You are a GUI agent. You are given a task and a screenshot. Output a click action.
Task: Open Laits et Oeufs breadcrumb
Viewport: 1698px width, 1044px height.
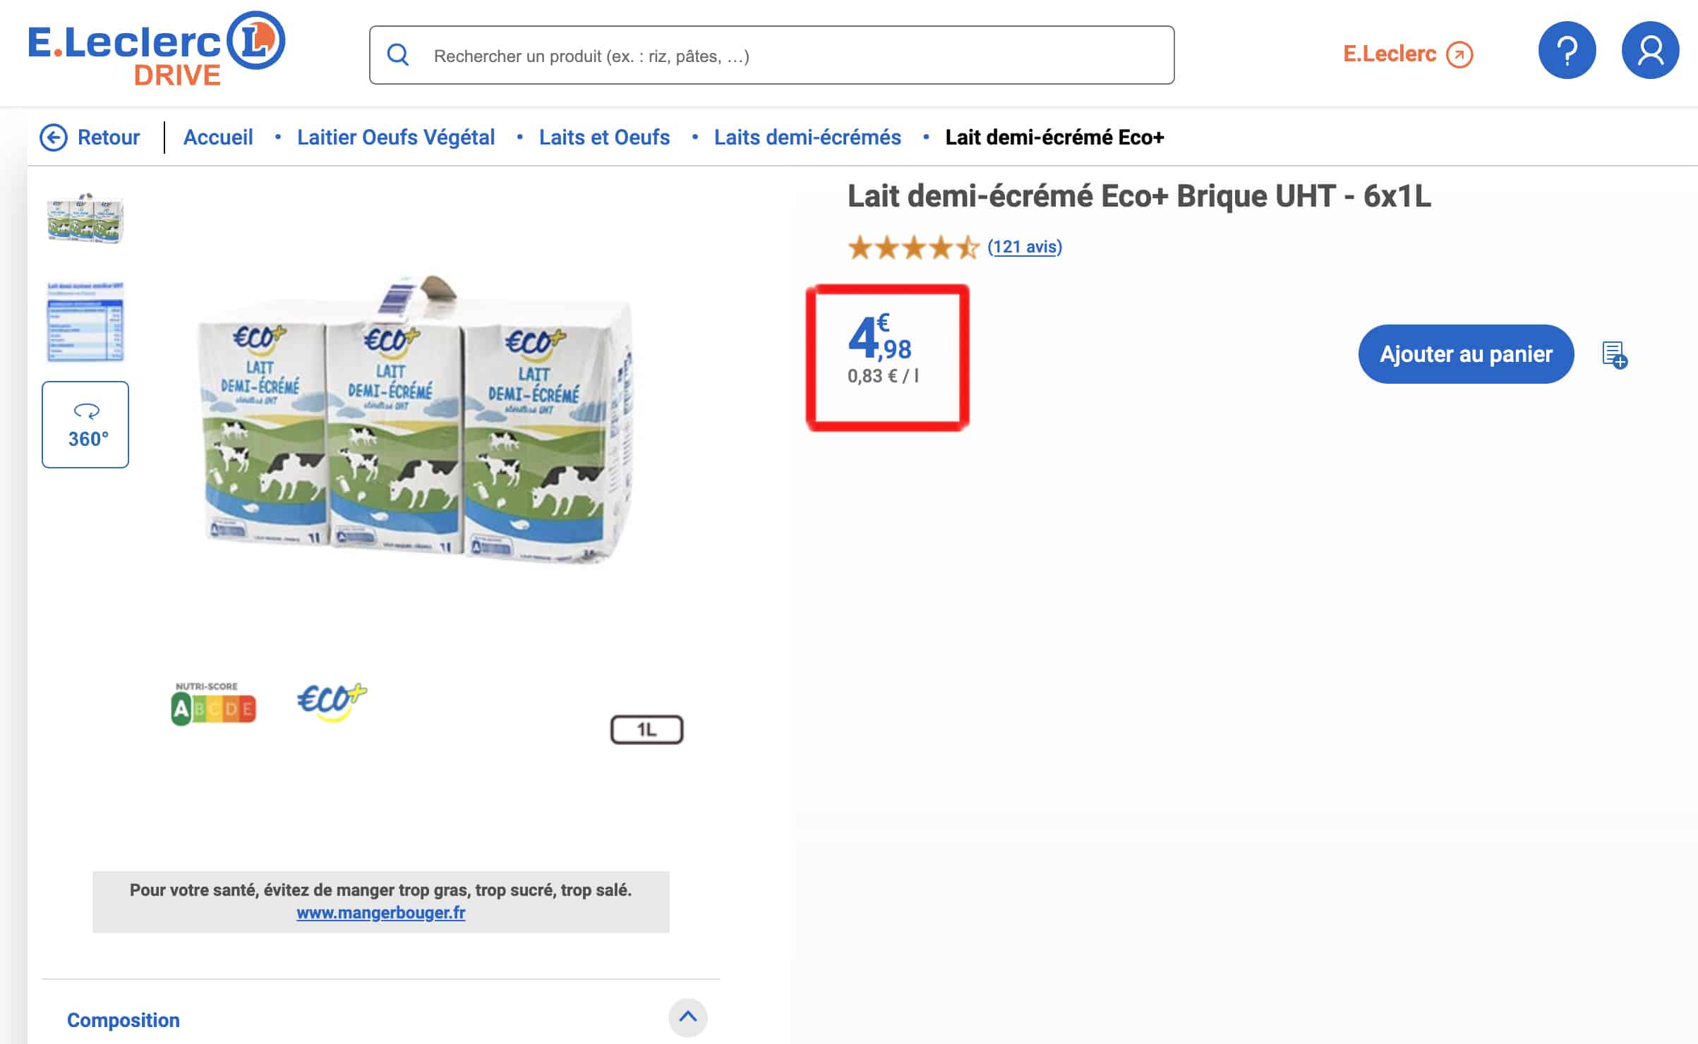pyautogui.click(x=604, y=137)
